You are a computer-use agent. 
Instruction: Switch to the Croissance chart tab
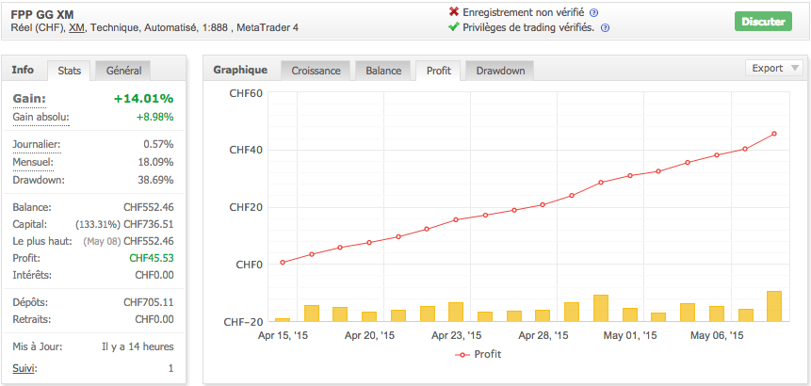point(316,71)
